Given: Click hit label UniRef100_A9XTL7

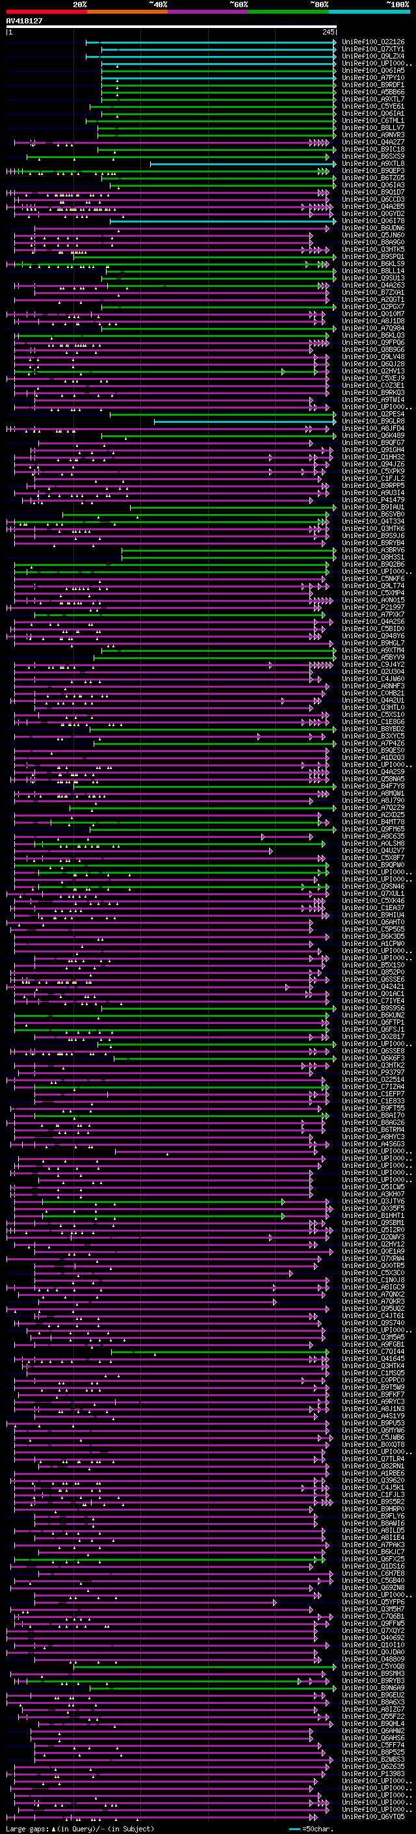Looking at the screenshot, I should [373, 99].
